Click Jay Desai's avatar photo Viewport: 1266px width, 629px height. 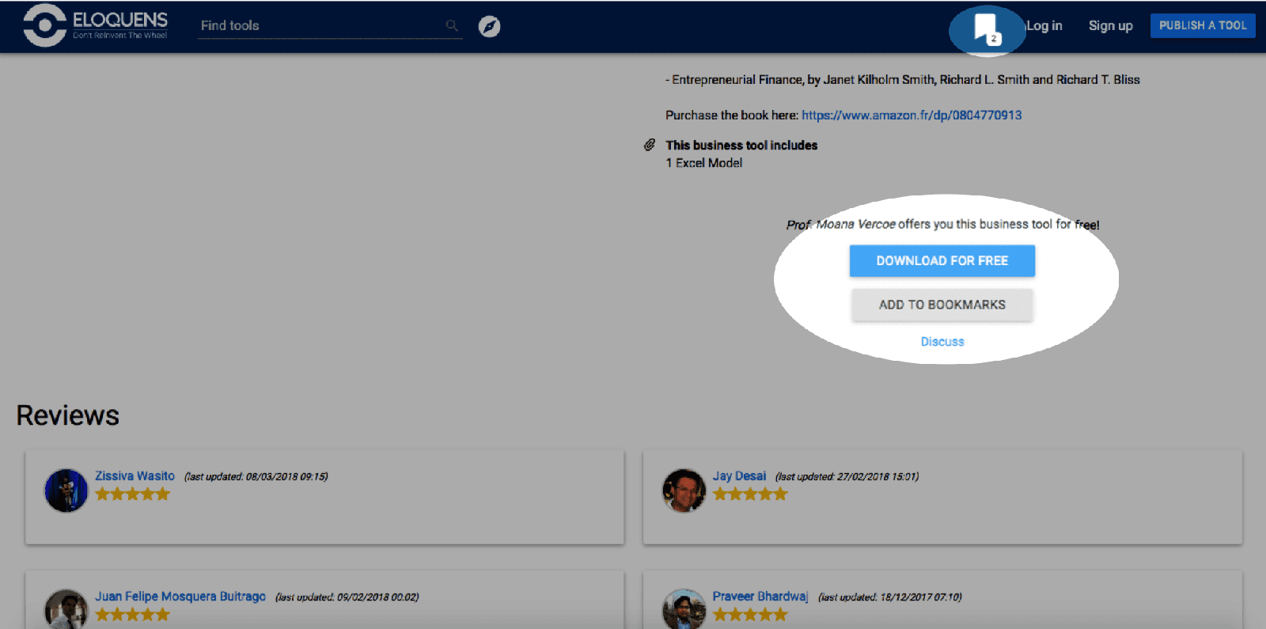[684, 491]
